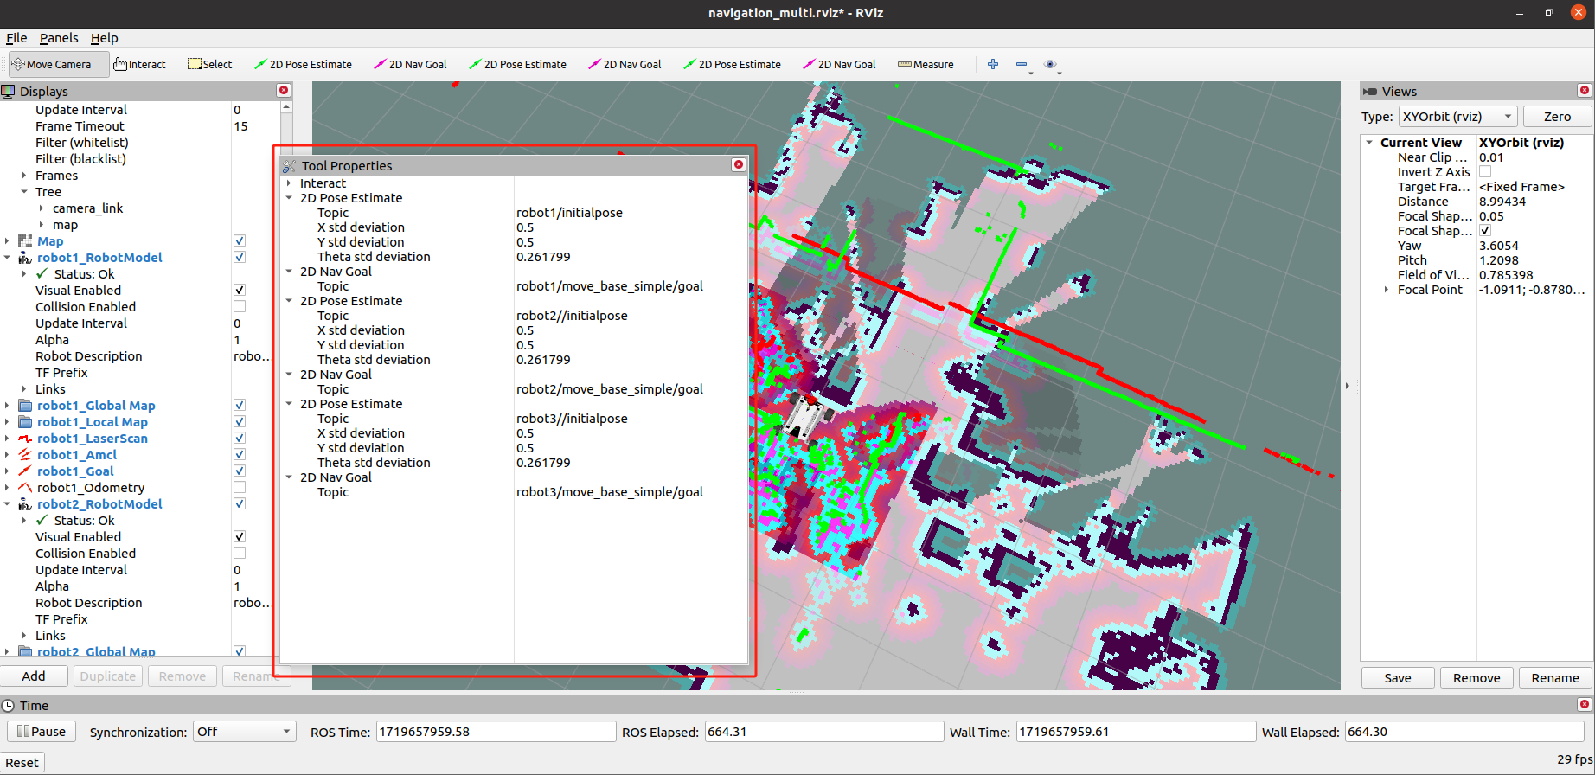Viewport: 1595px width, 775px height.
Task: Expand the camera_link node
Action: [x=42, y=208]
